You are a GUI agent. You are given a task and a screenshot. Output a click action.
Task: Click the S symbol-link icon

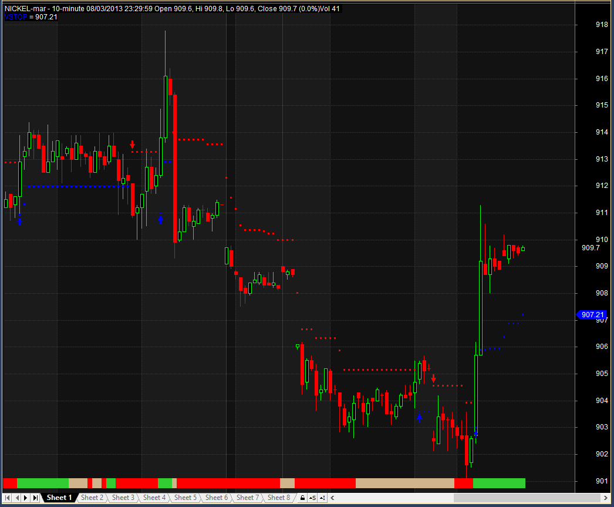(312, 498)
